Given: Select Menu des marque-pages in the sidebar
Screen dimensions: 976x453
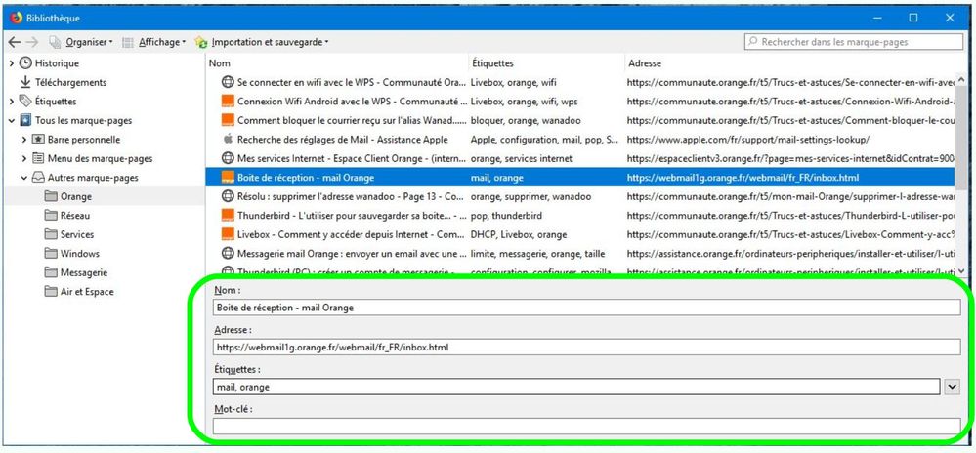Looking at the screenshot, I should (101, 159).
